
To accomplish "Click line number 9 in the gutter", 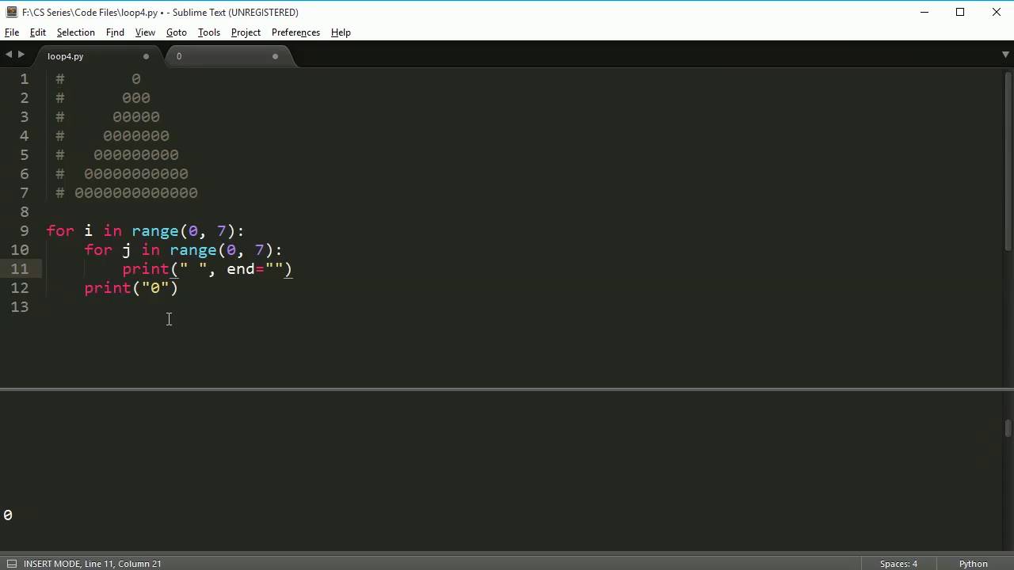I will (25, 231).
